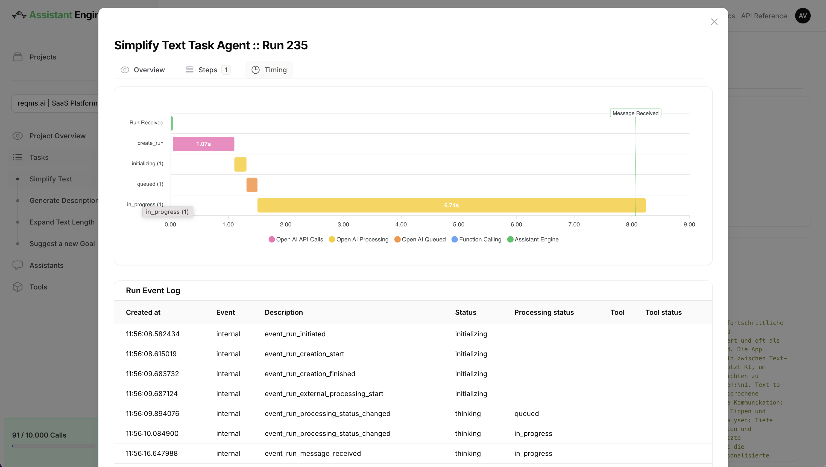Open the Tasks sidebar section

tap(39, 157)
